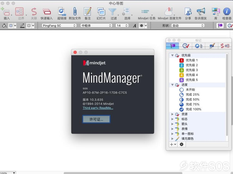Click the Markers panel vertical scrollbar
The width and height of the screenshot is (233, 174).
(227, 95)
